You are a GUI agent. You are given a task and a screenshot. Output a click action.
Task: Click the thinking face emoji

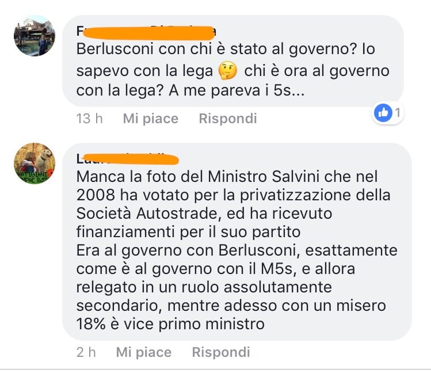click(x=228, y=71)
